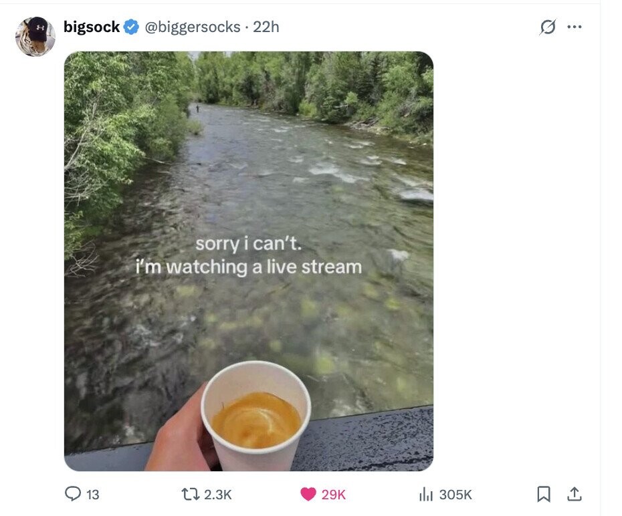Screen dimensions: 622x516
Task: Click the share post upload icon
Action: pyautogui.click(x=574, y=494)
